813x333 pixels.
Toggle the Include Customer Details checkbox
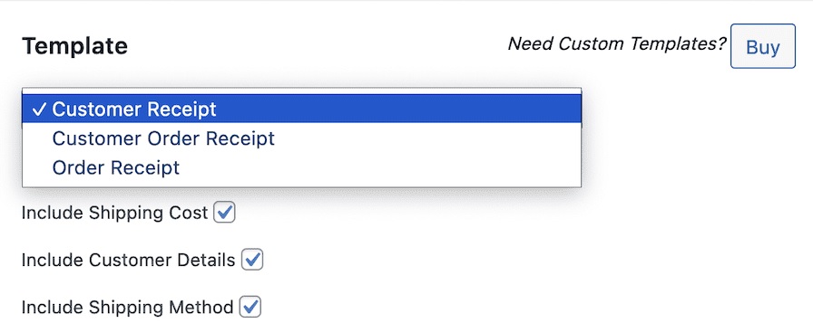click(252, 260)
